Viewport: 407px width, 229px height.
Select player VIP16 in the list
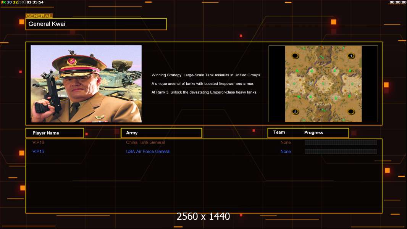click(x=39, y=142)
